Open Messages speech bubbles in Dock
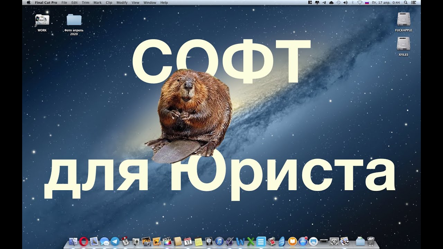The width and height of the screenshot is (443, 249). 105,241
